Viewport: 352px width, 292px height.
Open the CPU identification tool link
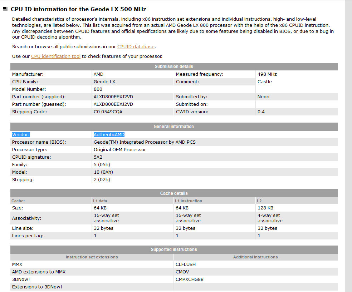56,56
